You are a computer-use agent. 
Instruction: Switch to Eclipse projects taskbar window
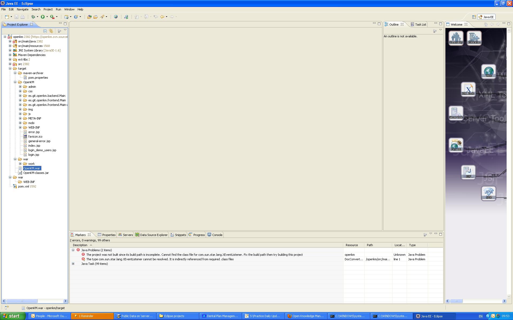[x=178, y=316]
